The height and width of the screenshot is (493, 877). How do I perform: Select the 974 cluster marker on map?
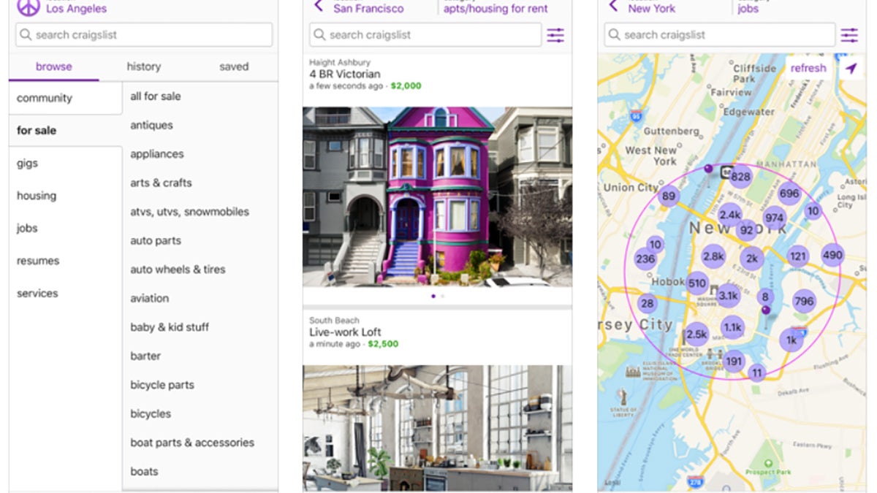pos(774,218)
